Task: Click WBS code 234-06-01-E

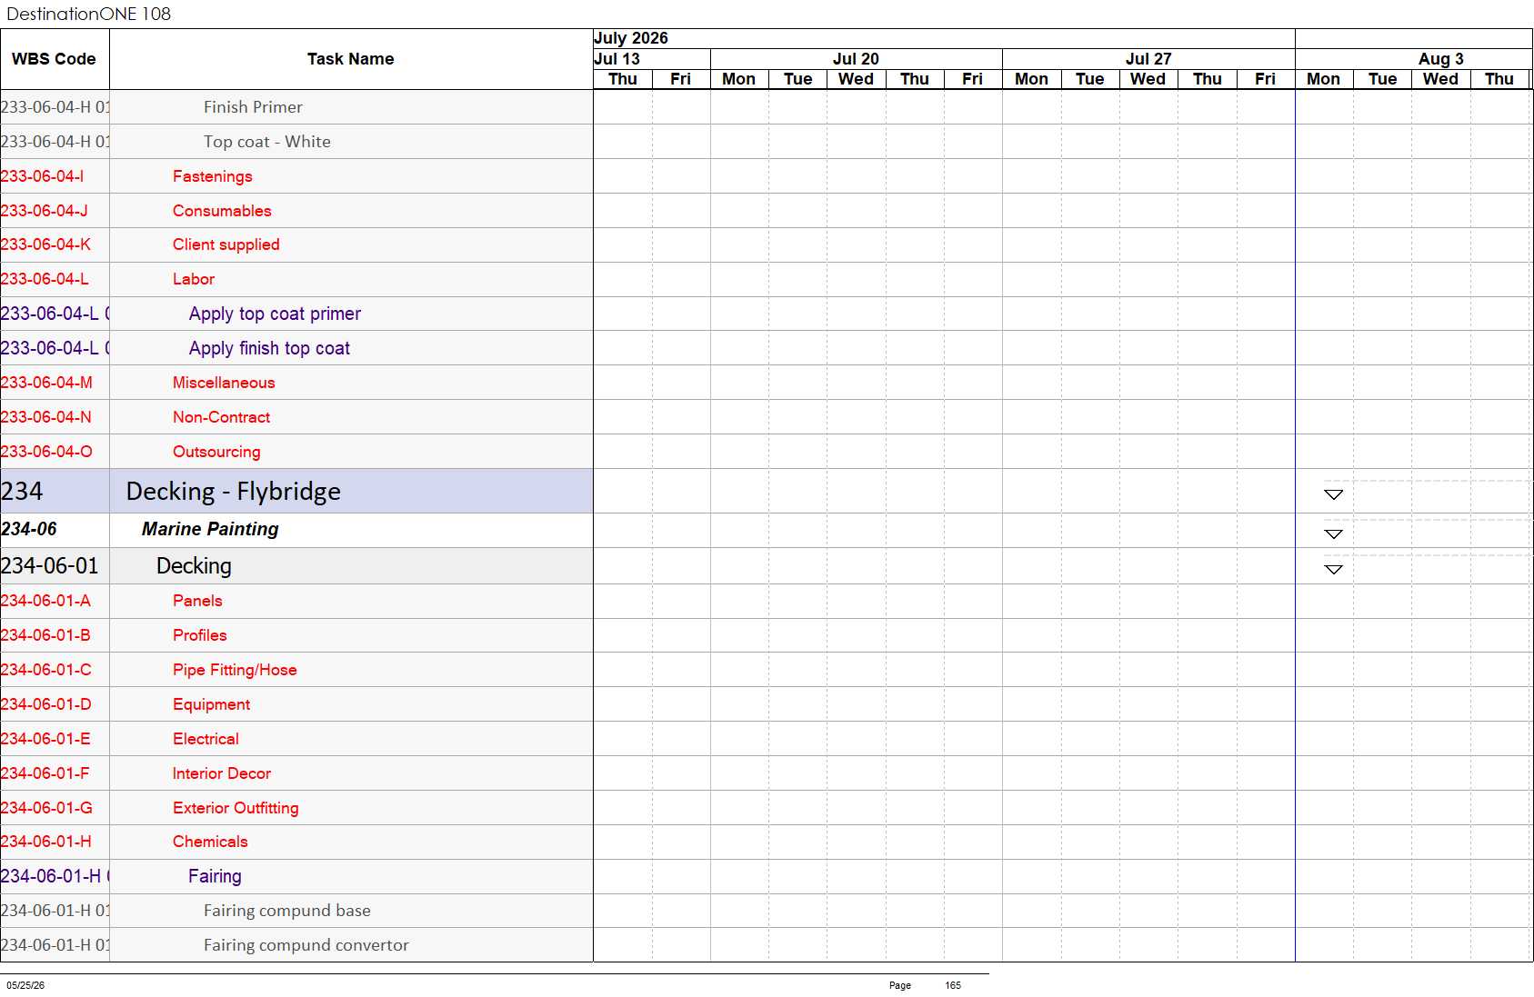Action: click(45, 739)
